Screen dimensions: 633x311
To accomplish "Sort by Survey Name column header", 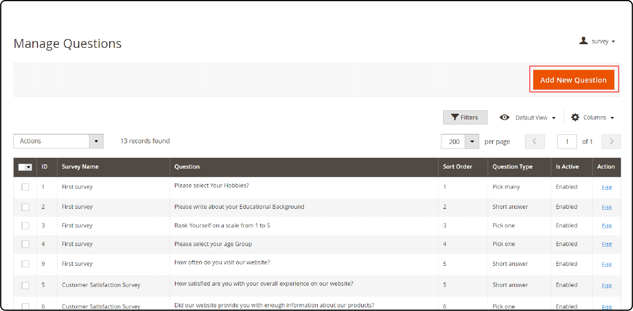I will 80,167.
